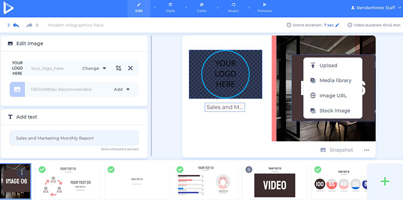Switch to the Style step
This screenshot has width=403, height=200.
(x=170, y=8)
